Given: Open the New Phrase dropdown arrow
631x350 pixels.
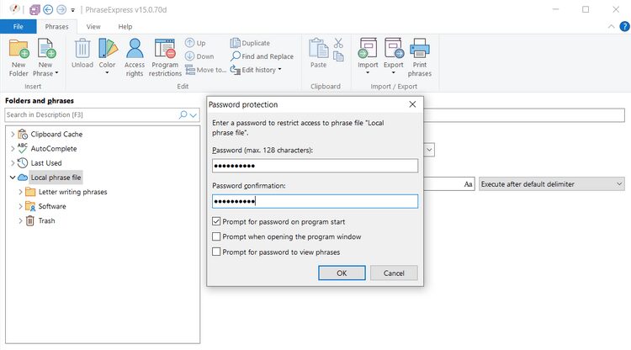Looking at the screenshot, I should (x=56, y=73).
